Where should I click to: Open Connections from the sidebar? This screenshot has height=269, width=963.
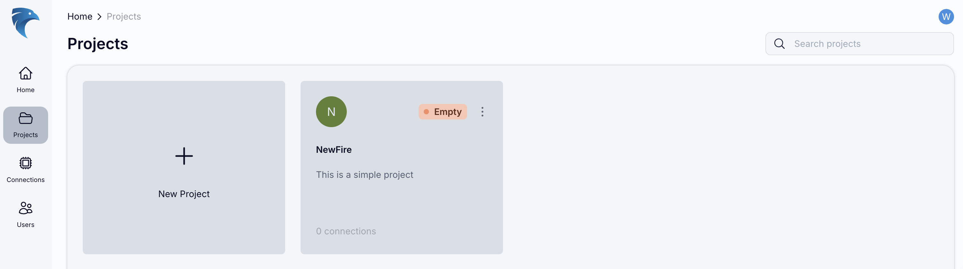point(25,163)
